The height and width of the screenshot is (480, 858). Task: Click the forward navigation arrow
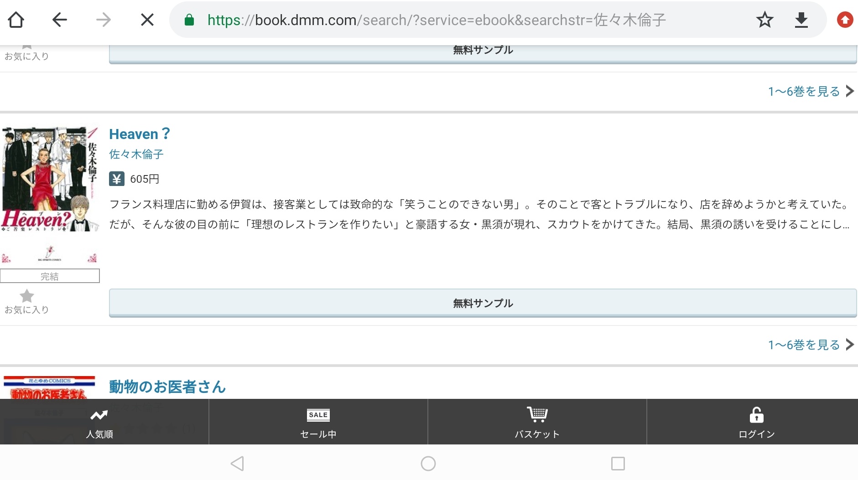point(104,20)
